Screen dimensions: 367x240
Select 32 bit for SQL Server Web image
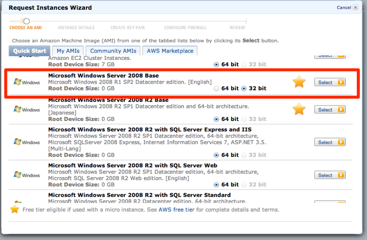pyautogui.click(x=244, y=185)
